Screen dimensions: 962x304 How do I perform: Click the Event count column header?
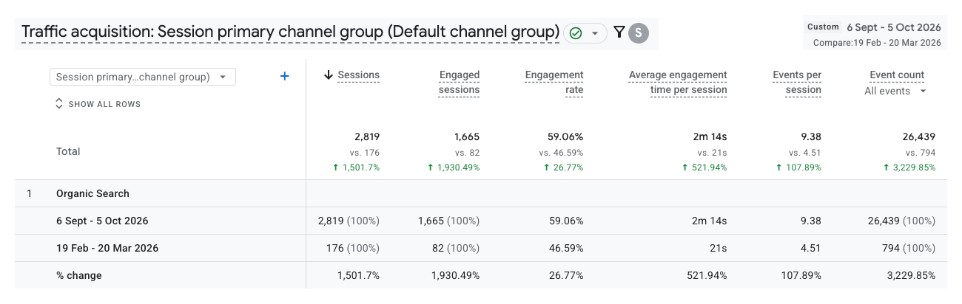click(897, 75)
